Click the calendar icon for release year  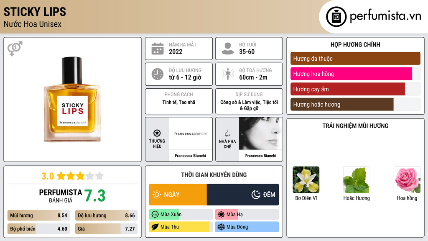tap(158, 49)
